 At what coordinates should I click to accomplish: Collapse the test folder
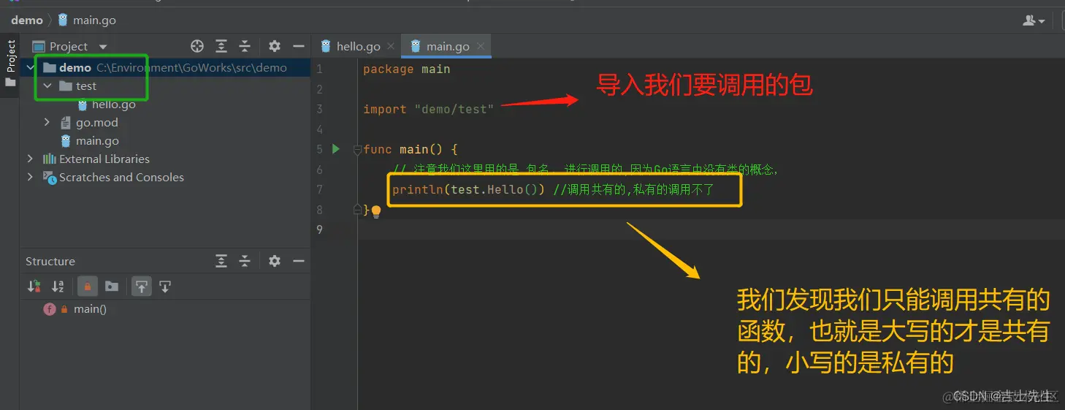point(47,86)
